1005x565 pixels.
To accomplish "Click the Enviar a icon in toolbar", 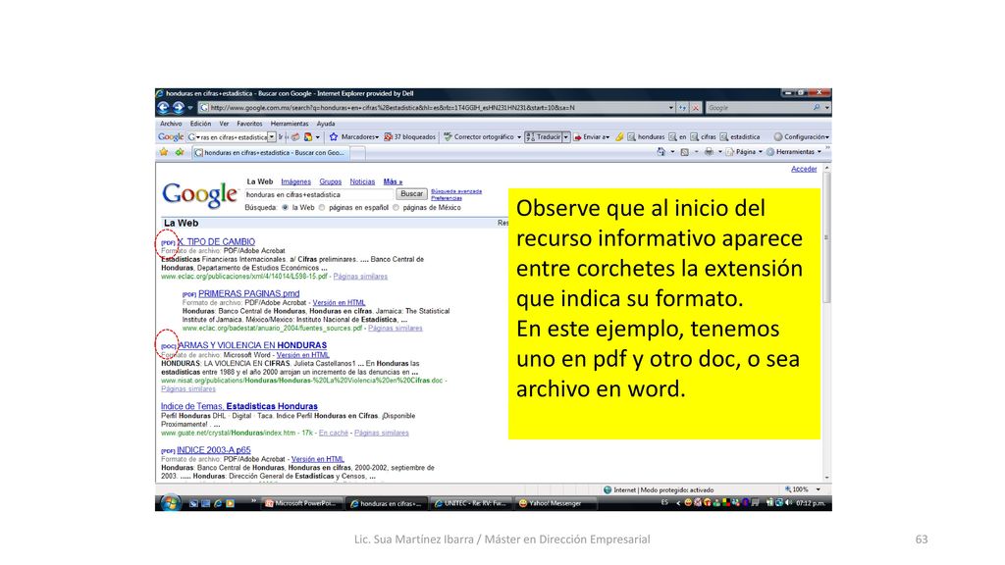I will 577,136.
